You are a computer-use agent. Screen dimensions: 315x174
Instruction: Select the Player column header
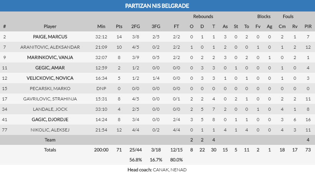[50, 26]
